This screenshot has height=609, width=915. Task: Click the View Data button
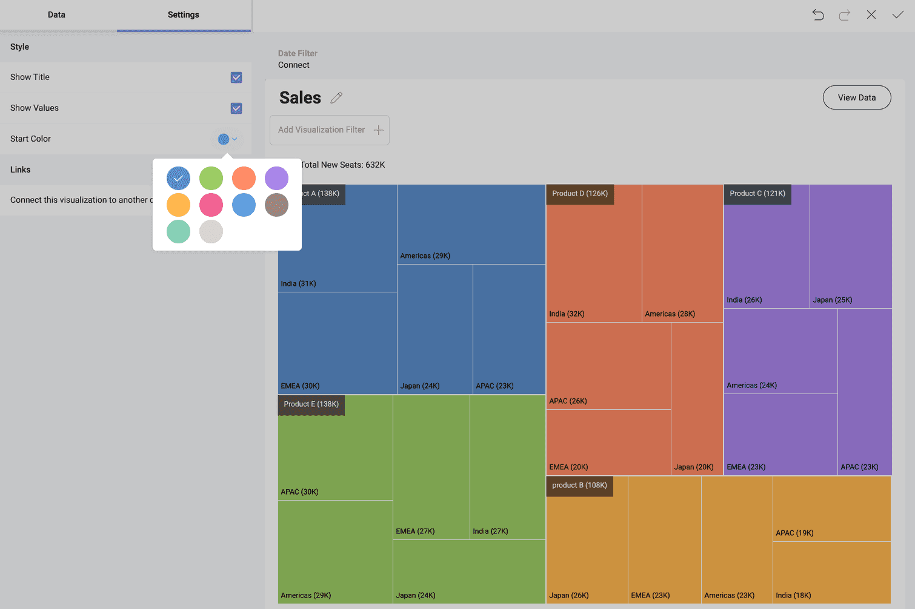pyautogui.click(x=857, y=97)
